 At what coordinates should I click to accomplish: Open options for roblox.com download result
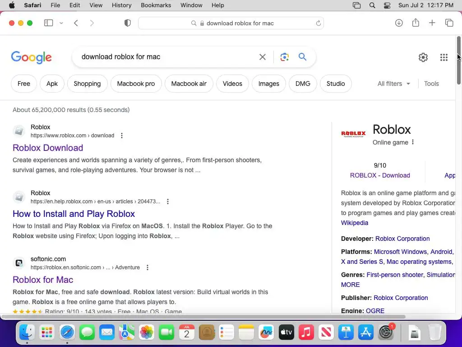click(x=122, y=136)
